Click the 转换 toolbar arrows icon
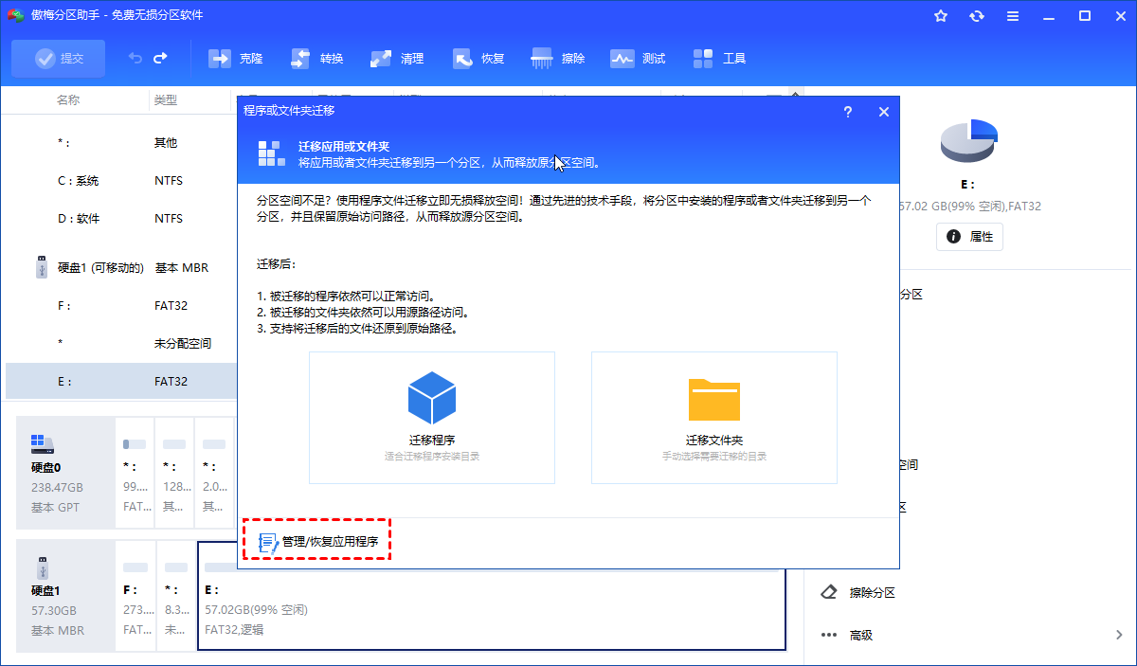This screenshot has width=1137, height=666. (301, 59)
